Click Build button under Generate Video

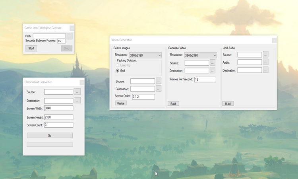click(x=173, y=104)
